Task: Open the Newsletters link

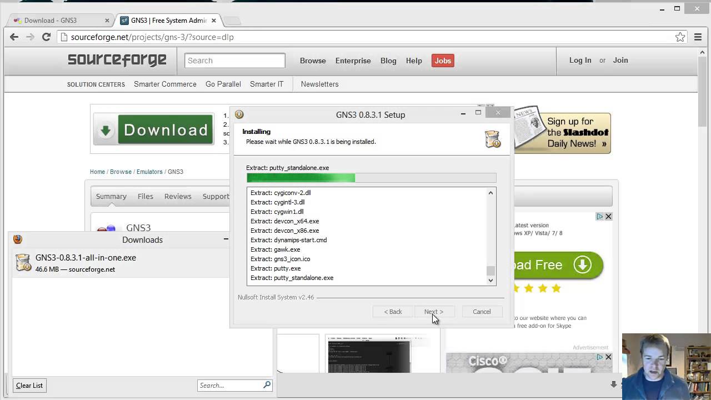Action: coord(319,84)
